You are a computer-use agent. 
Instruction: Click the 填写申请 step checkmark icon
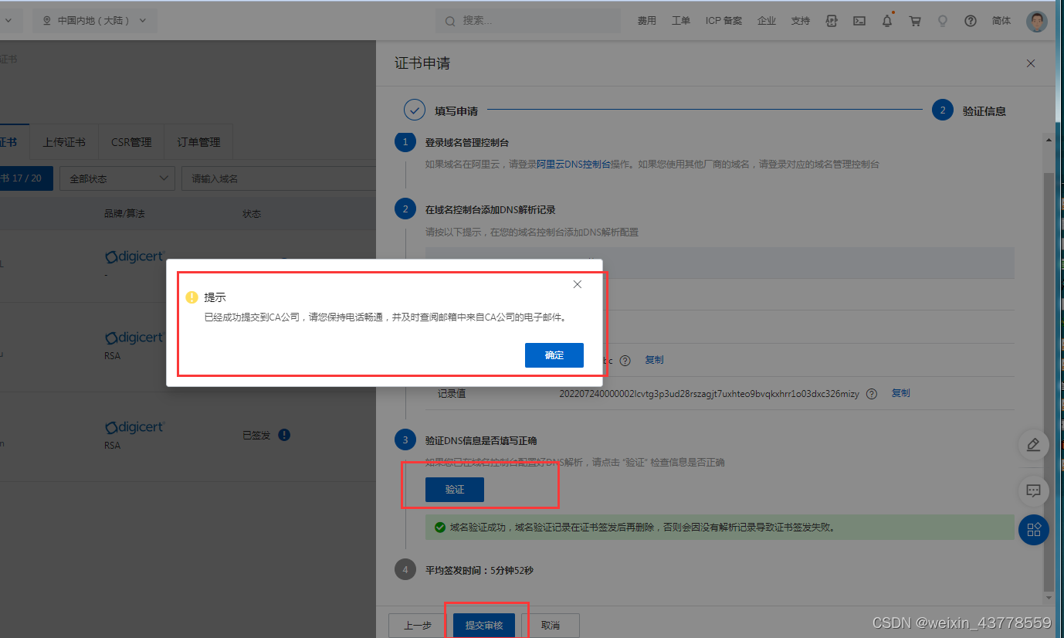pyautogui.click(x=415, y=110)
